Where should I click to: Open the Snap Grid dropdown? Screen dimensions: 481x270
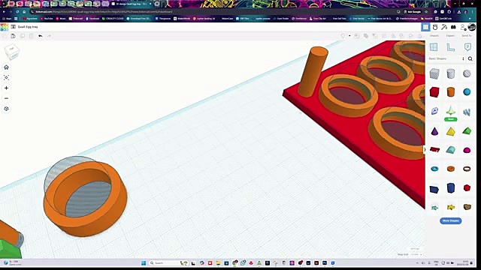pos(416,254)
